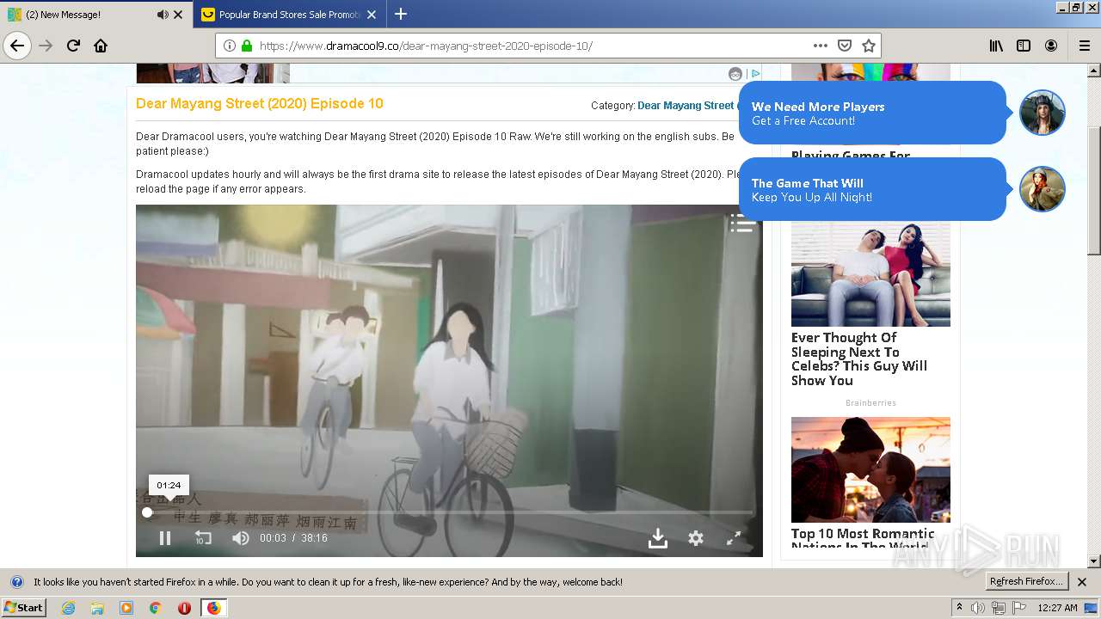Click the Brainberries source label
Viewport: 1101px width, 619px height.
(870, 402)
